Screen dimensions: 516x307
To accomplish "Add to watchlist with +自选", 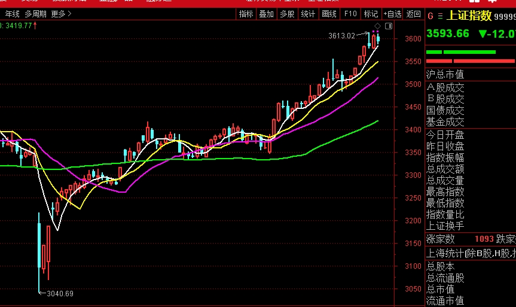I will pos(392,14).
